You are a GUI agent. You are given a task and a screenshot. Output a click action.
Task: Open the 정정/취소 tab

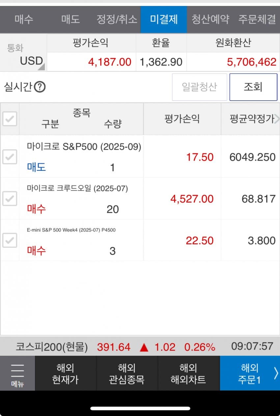(117, 19)
